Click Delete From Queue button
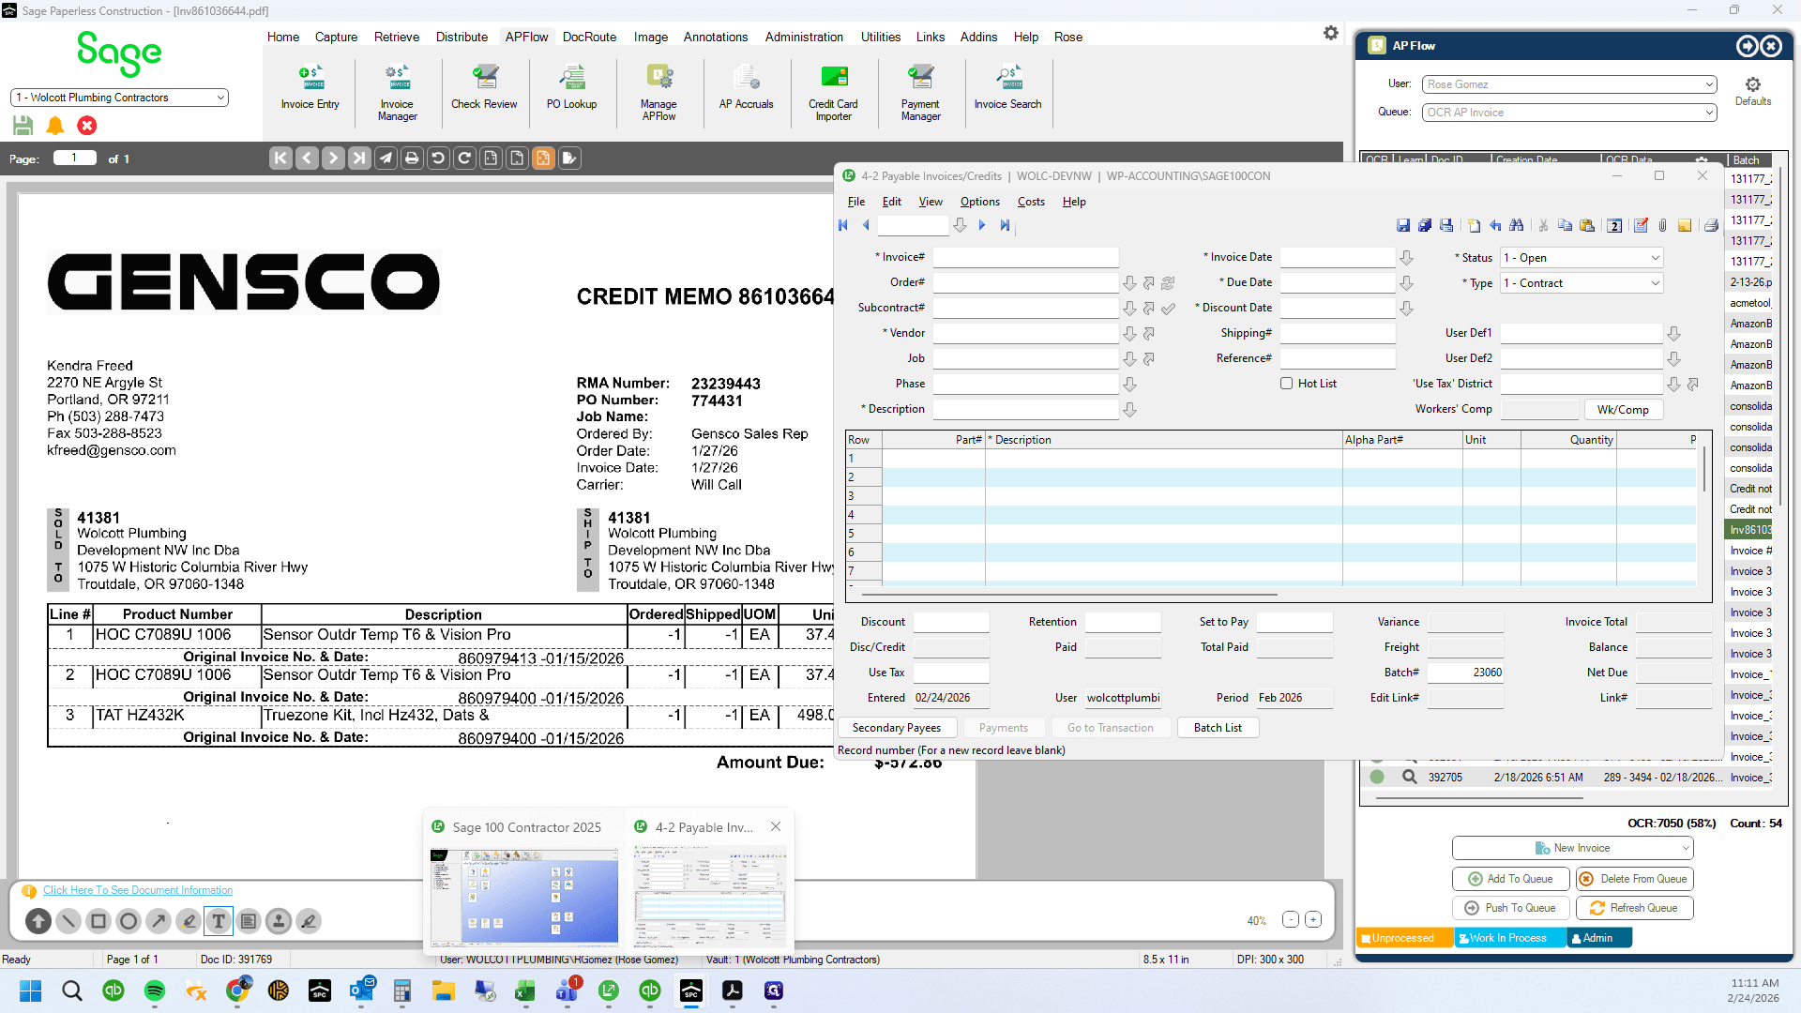The image size is (1801, 1013). pyautogui.click(x=1634, y=879)
